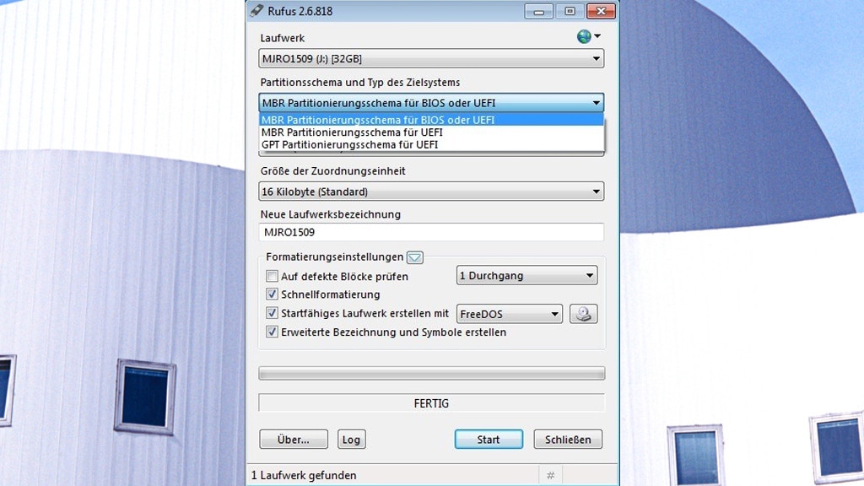864x486 pixels.
Task: Toggle Startfähiges Laufwerk erstellen mit checkbox
Action: coord(272,313)
